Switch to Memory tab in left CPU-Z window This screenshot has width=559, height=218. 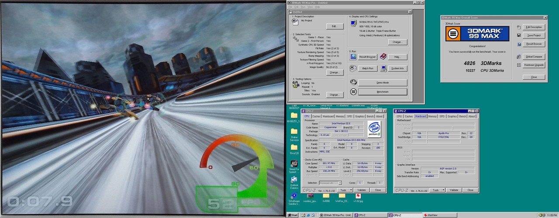[x=340, y=116]
